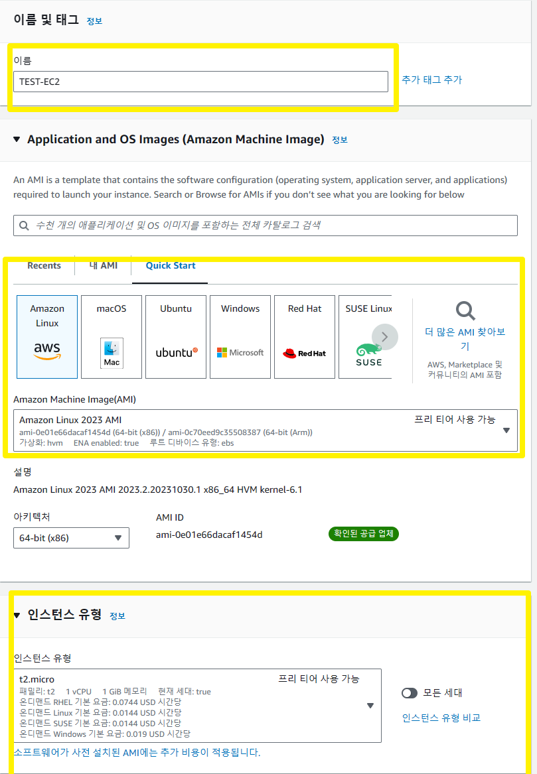Click the TEST-EC2 name input field
This screenshot has width=537, height=774.
point(200,82)
